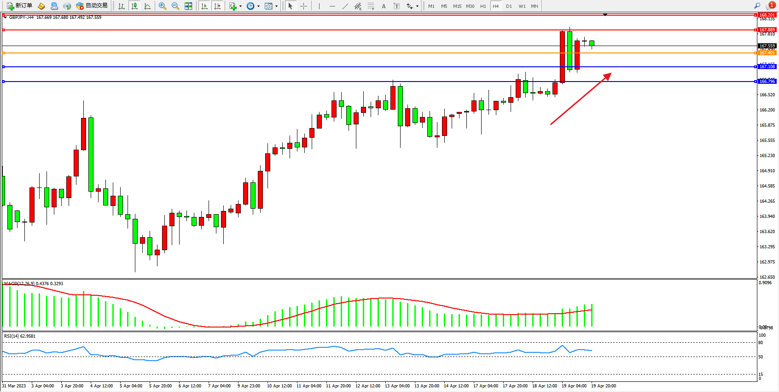Switch chart to bar chart mode
Viewport: 779px width, 392px height.
(122, 6)
